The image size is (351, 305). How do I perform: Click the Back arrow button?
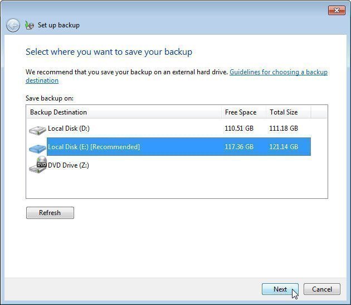point(13,25)
